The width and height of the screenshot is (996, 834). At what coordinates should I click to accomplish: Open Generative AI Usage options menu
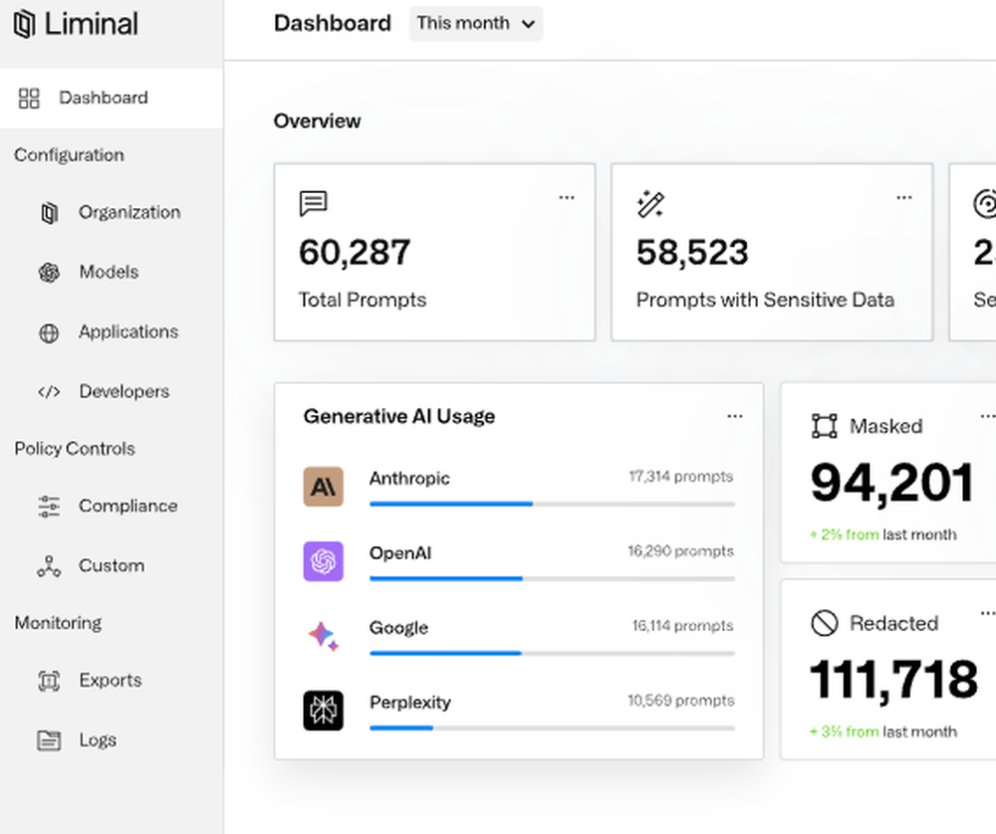point(735,416)
